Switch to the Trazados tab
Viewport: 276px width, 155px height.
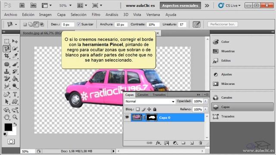pos(159,95)
